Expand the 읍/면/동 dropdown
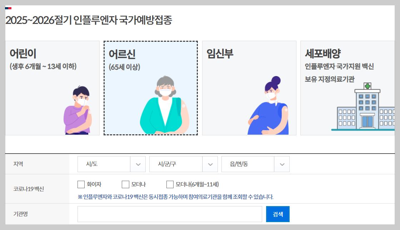 tap(255, 164)
